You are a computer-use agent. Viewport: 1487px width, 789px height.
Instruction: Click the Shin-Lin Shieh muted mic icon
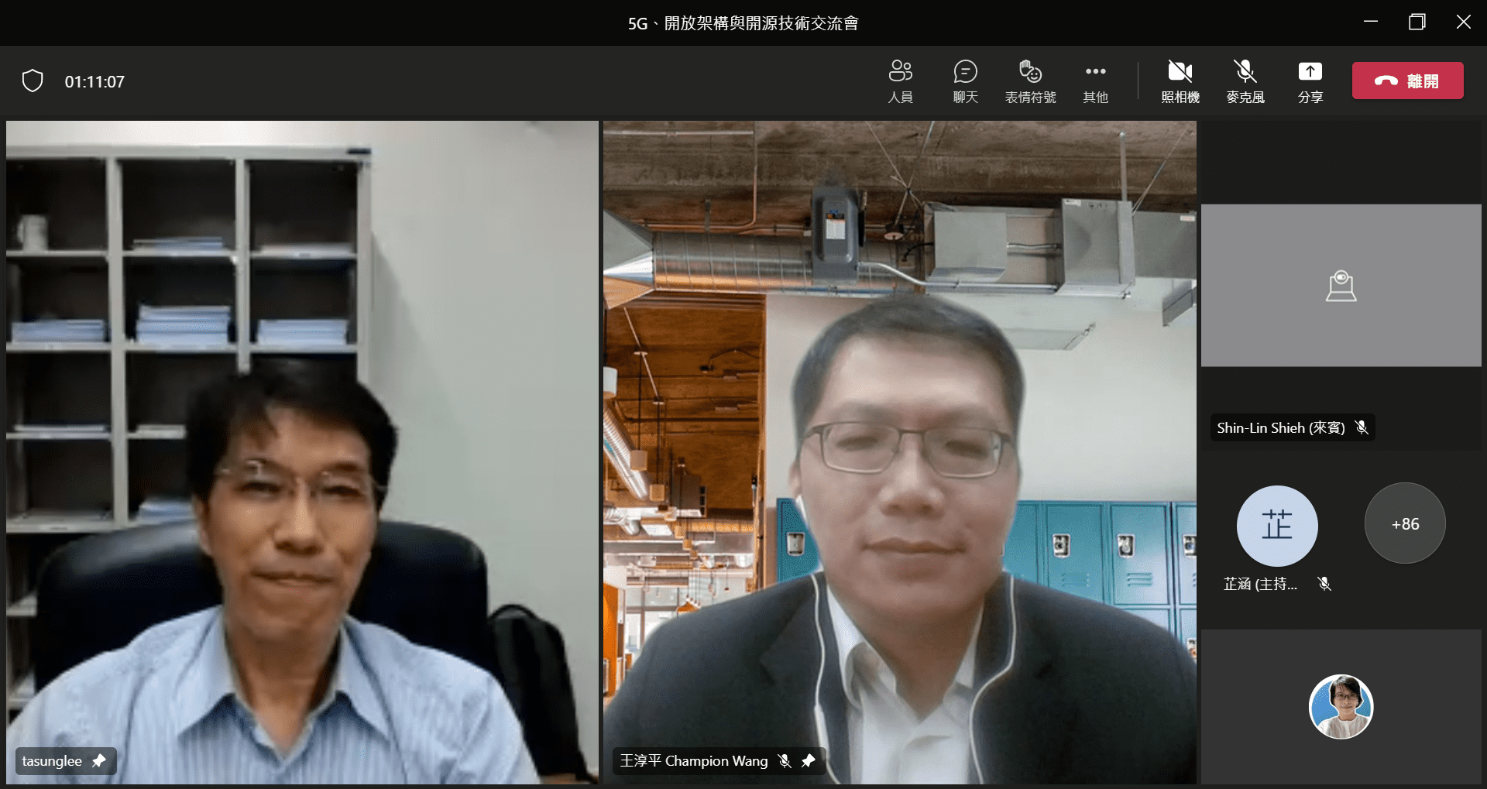[x=1362, y=427]
